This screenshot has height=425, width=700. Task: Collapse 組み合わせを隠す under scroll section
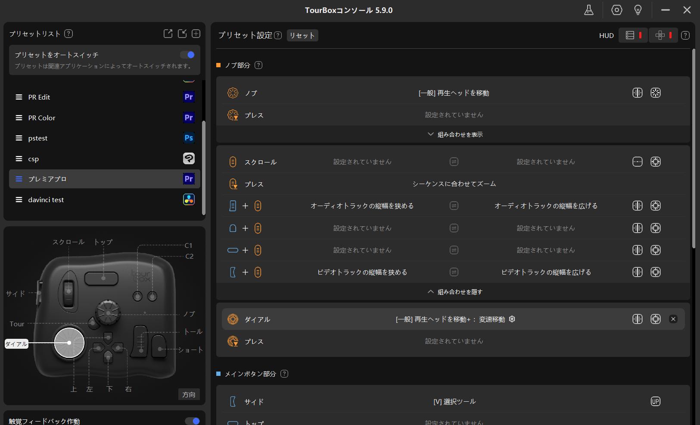coord(454,292)
